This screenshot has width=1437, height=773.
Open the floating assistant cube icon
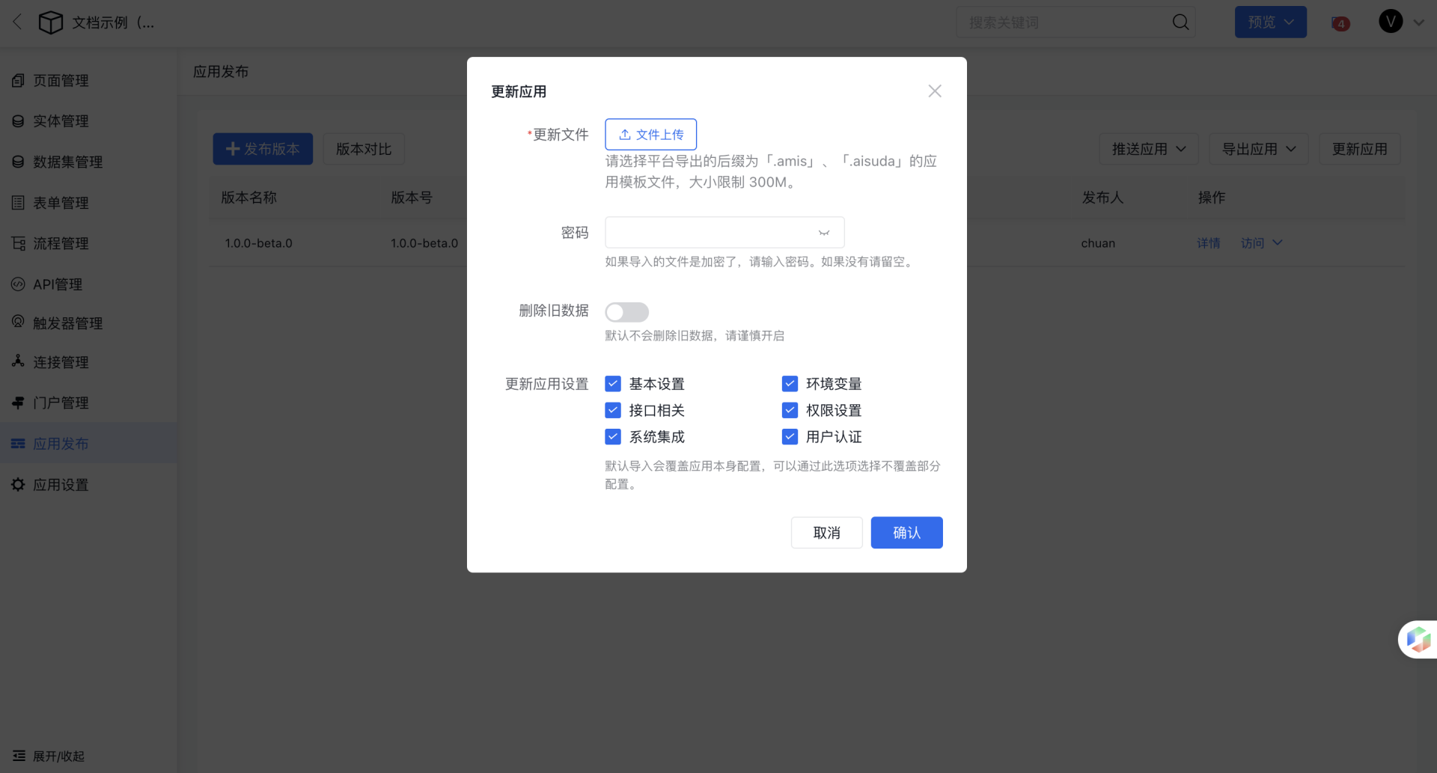point(1418,639)
